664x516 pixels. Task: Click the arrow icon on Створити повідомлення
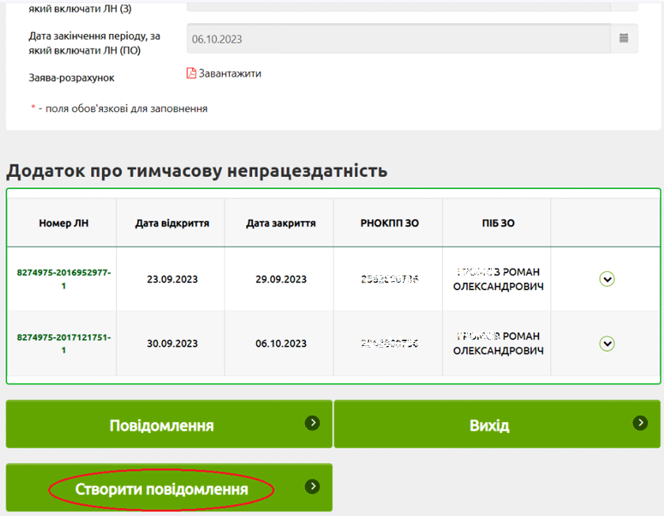pyautogui.click(x=313, y=486)
